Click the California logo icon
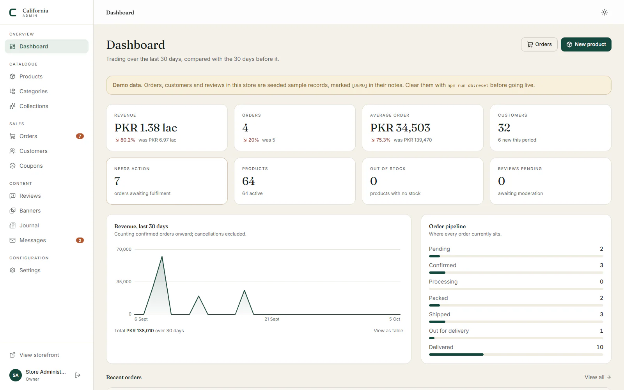The image size is (624, 390). click(13, 12)
